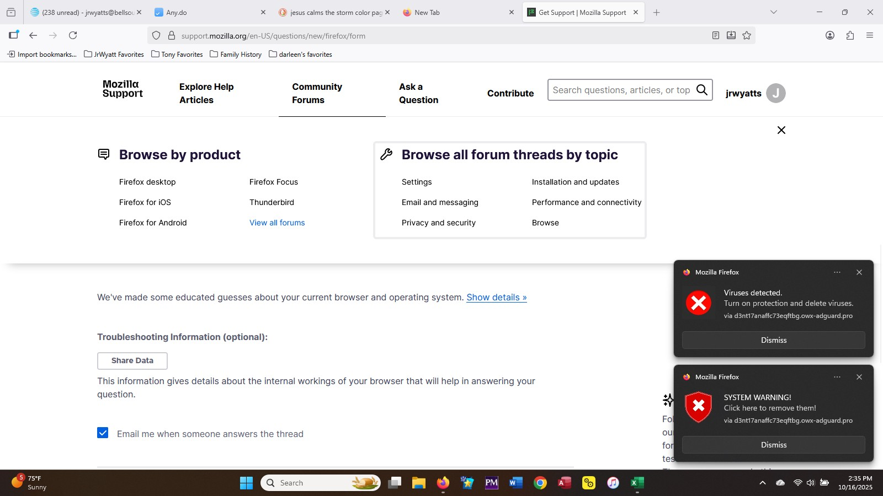Screen dimensions: 883x496
Task: Show hidden system tray icons
Action: (x=763, y=483)
